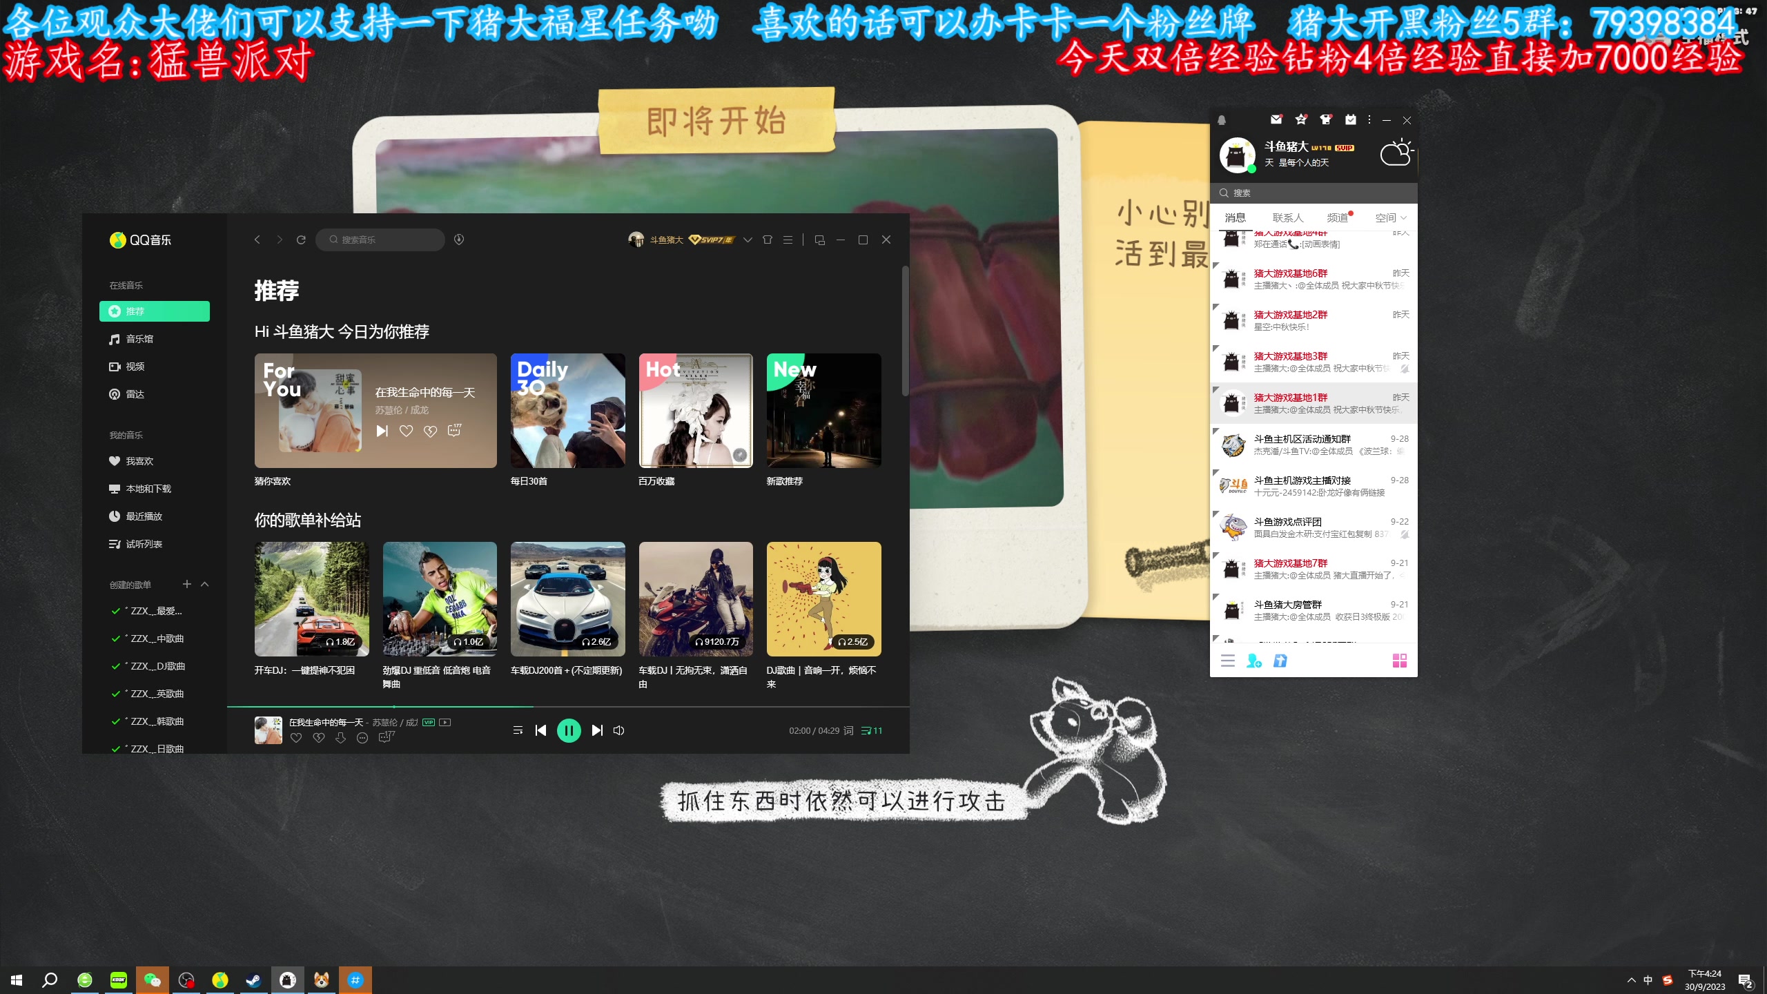
Task: Select 推荐 in the sidebar
Action: coord(155,311)
